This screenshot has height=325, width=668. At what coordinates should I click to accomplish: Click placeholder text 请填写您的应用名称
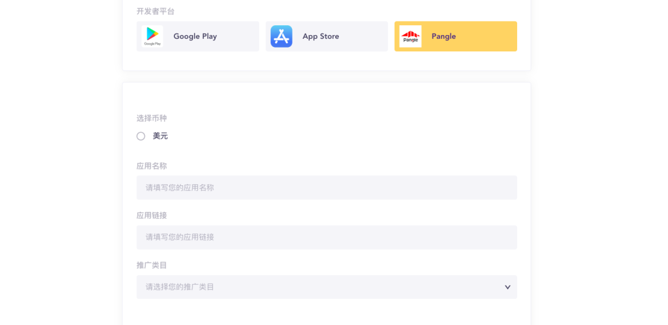point(180,188)
